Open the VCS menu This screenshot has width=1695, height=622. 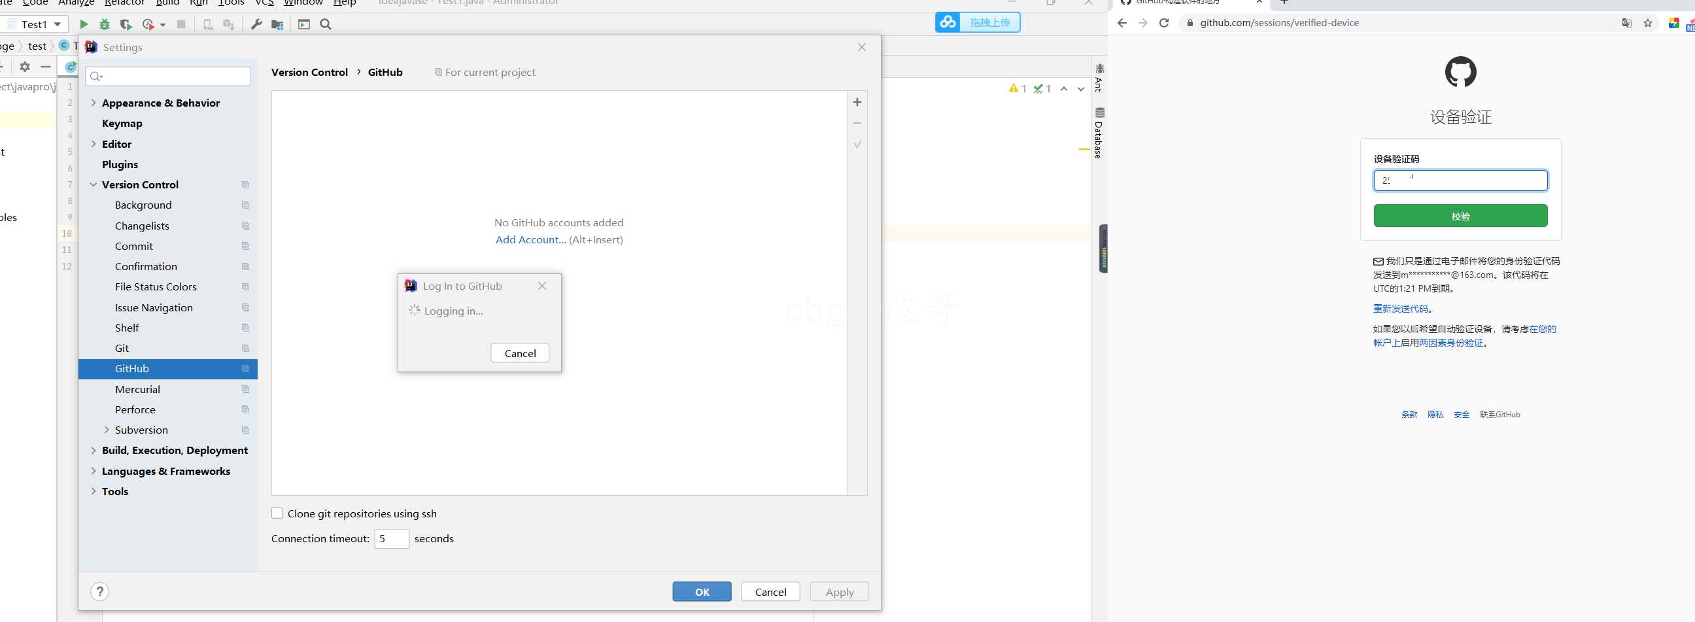pos(264,3)
